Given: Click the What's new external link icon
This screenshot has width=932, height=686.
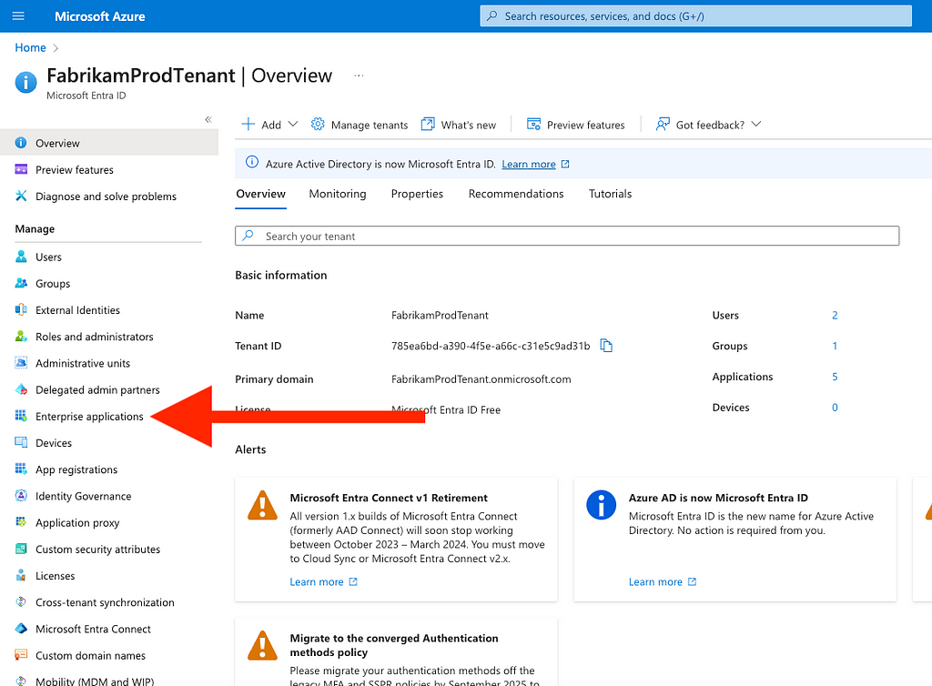Looking at the screenshot, I should 428,124.
